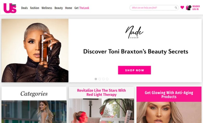The height and width of the screenshot is (123, 203).
Task: Open the Wellness menu
Action: click(47, 8)
